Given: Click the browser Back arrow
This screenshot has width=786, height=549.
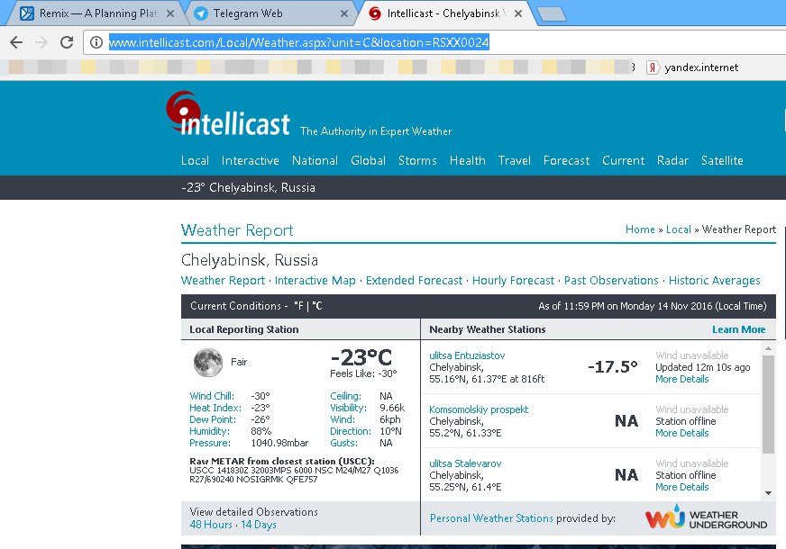Looking at the screenshot, I should [16, 42].
